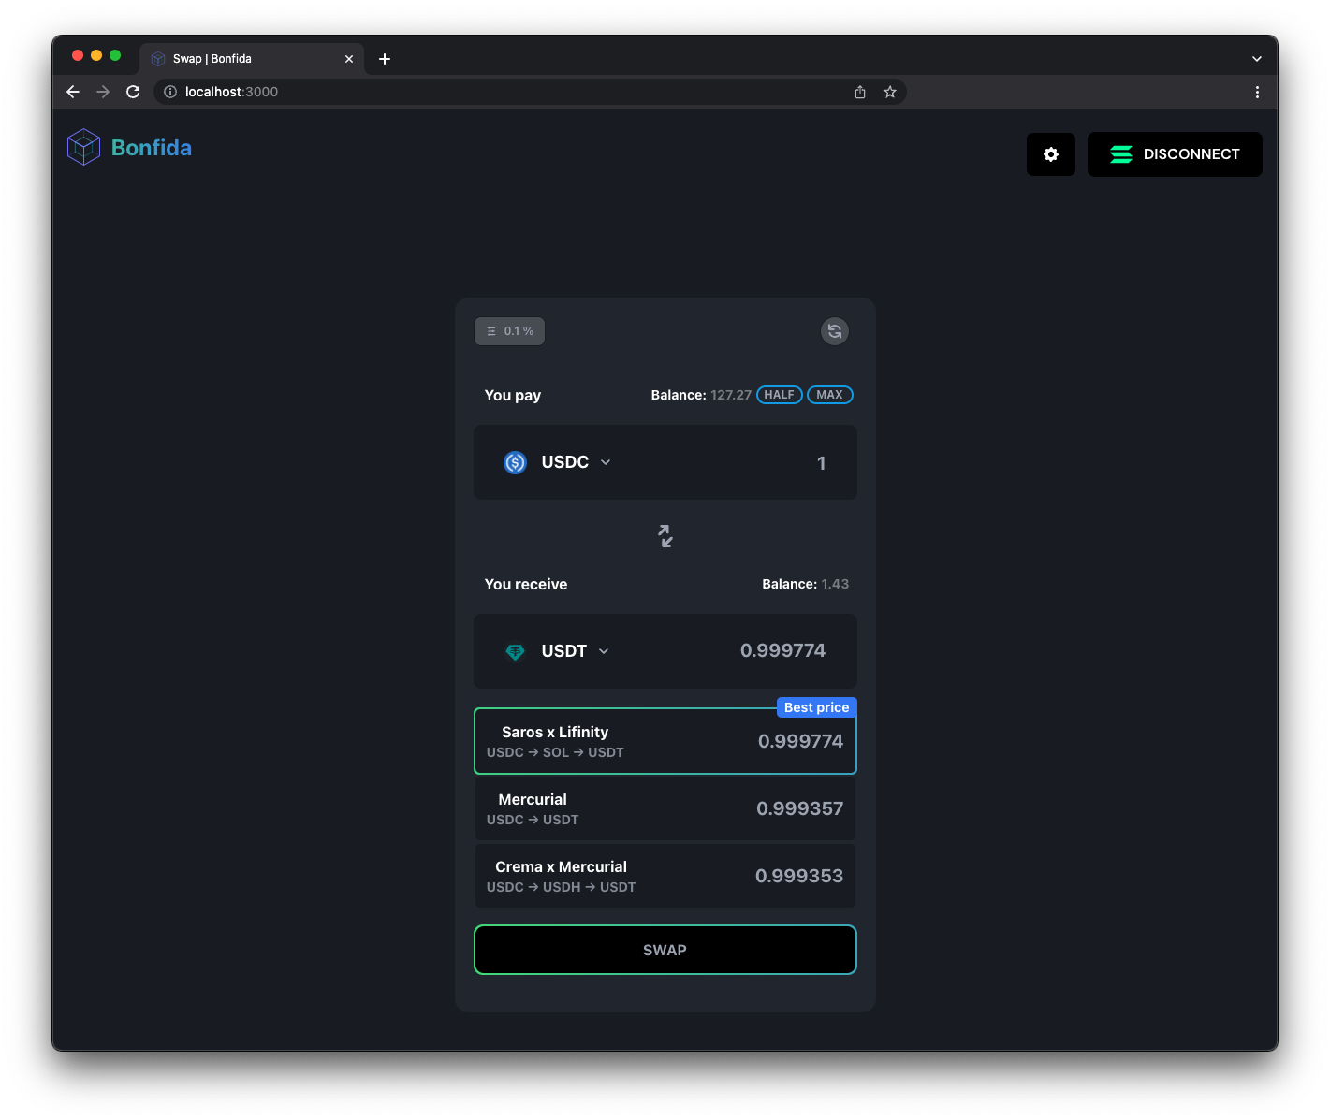Viewport: 1330px width, 1120px height.
Task: Swap pay and receive tokens arrows
Action: (x=665, y=536)
